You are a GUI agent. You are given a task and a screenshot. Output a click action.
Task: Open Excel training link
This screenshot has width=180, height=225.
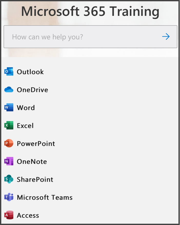(25, 126)
